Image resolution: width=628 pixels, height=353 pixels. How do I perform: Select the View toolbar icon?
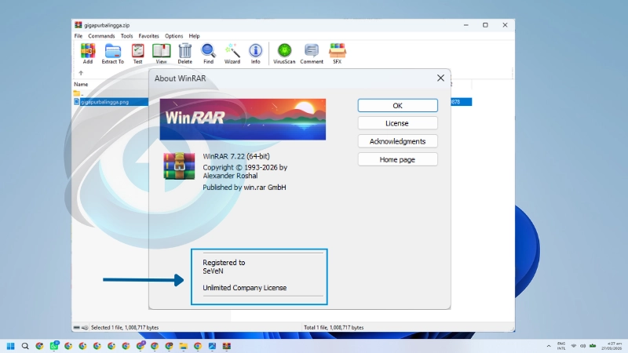[161, 53]
